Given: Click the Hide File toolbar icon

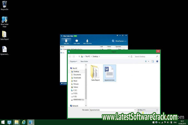Looking at the screenshot, I should click(66, 41).
